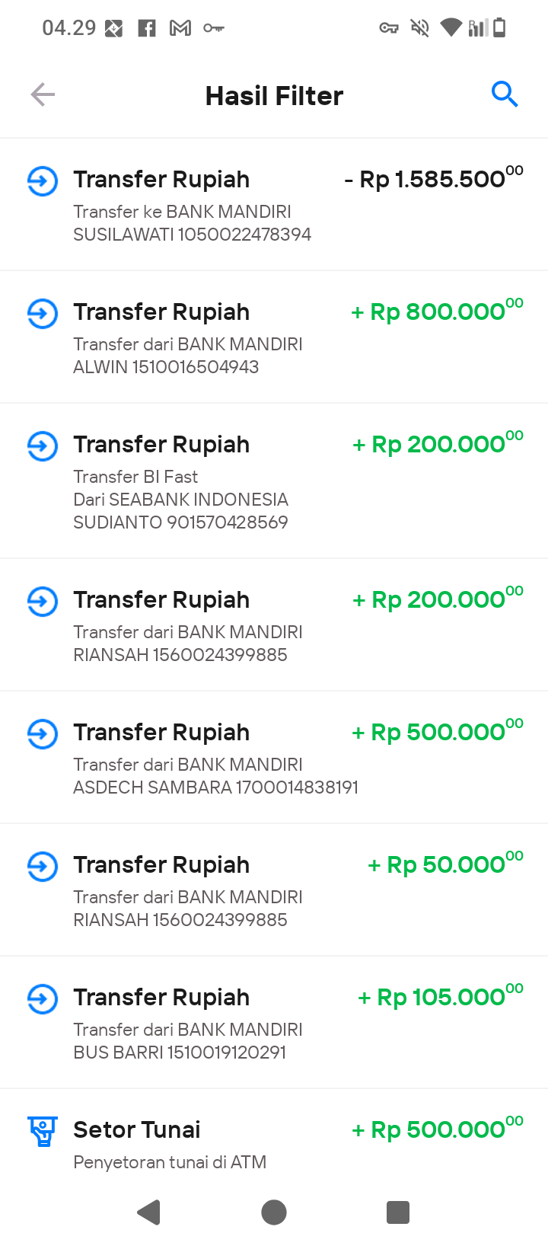Open the RIANSAH Rp 200.000 transaction
The height and width of the screenshot is (1249, 548).
[274, 624]
